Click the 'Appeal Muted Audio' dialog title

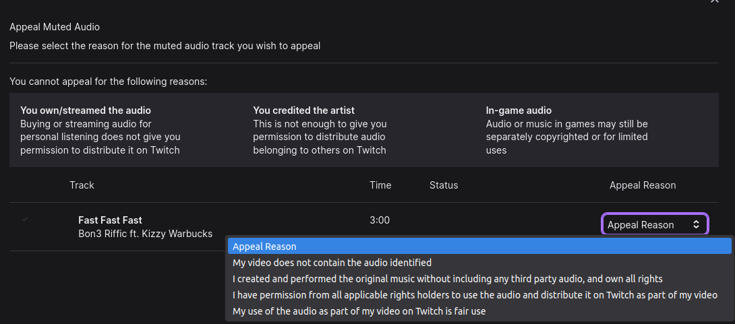(x=55, y=27)
